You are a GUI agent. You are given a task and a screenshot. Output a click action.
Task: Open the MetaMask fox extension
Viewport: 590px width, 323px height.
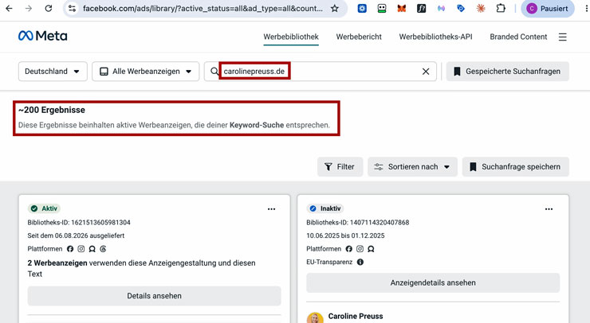coord(402,8)
